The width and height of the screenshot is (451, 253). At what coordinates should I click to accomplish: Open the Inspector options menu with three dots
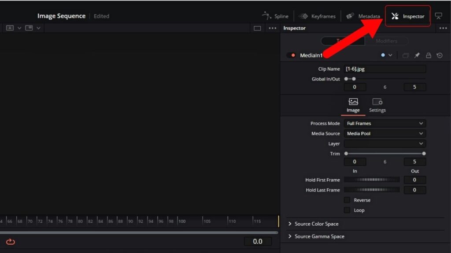coord(443,28)
